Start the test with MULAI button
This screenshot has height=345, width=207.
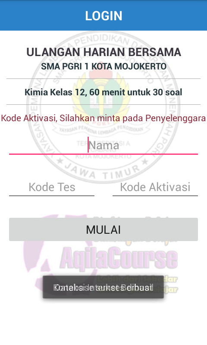(x=103, y=229)
